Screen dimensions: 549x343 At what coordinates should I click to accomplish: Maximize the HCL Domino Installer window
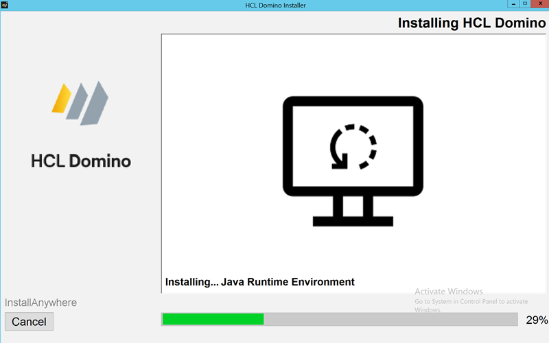[525, 4]
